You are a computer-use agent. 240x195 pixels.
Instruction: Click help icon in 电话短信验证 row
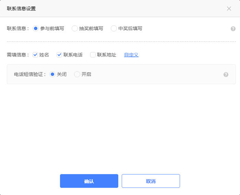point(226,75)
